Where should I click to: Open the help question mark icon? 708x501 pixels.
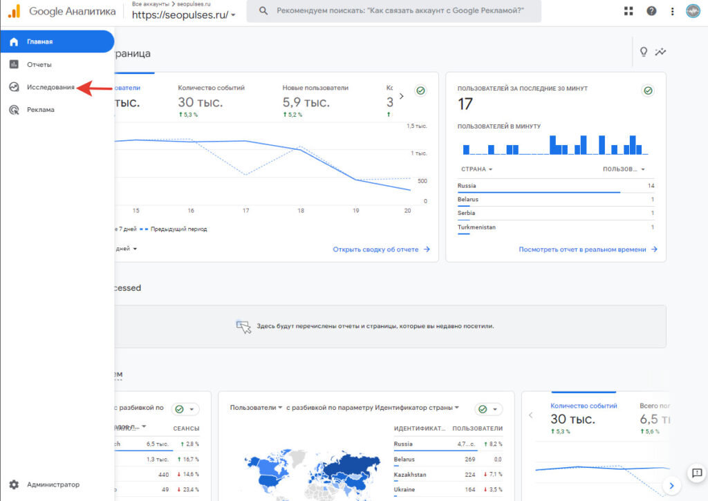coord(651,11)
